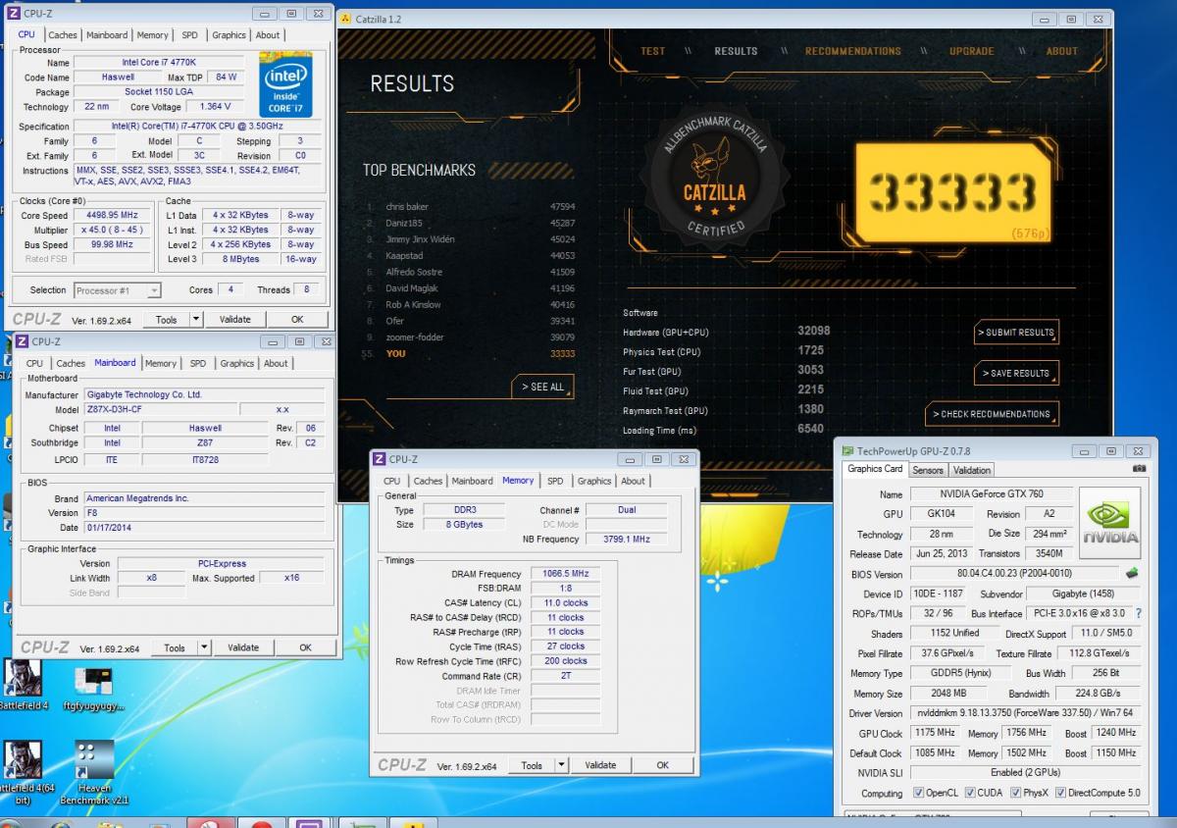Click Tools button in the CPU-Z CPU window
Viewport: 1177px width, 828px height.
pyautogui.click(x=167, y=319)
